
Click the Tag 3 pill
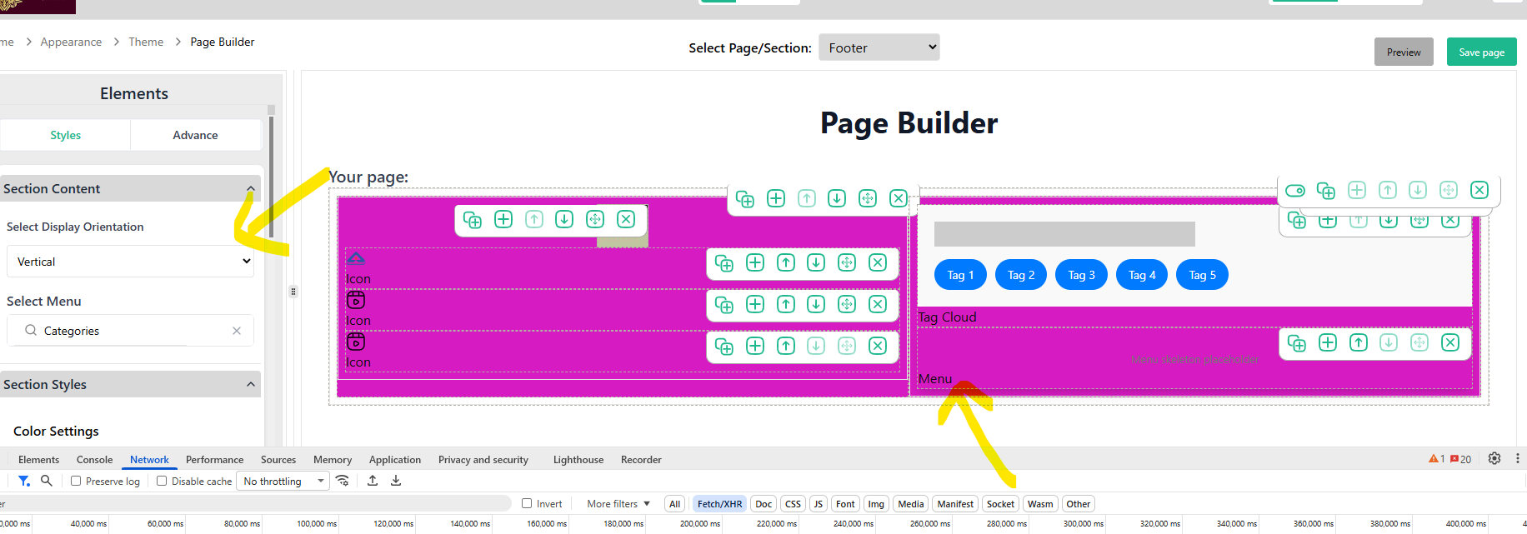click(1081, 275)
